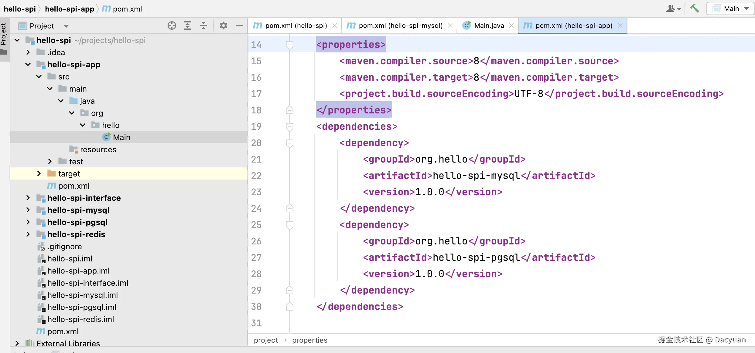Toggle fold marker on line 25 dependency
The height and width of the screenshot is (353, 755).
(x=290, y=225)
